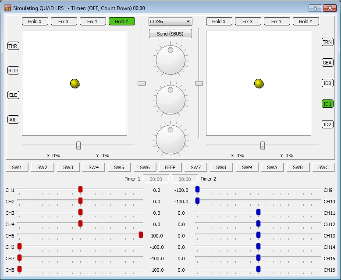Click the SWA button

(272, 167)
